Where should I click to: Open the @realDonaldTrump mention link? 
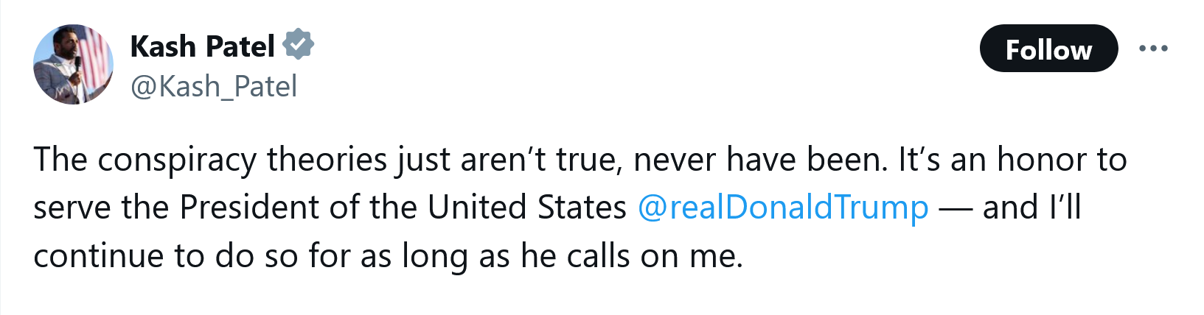[783, 208]
